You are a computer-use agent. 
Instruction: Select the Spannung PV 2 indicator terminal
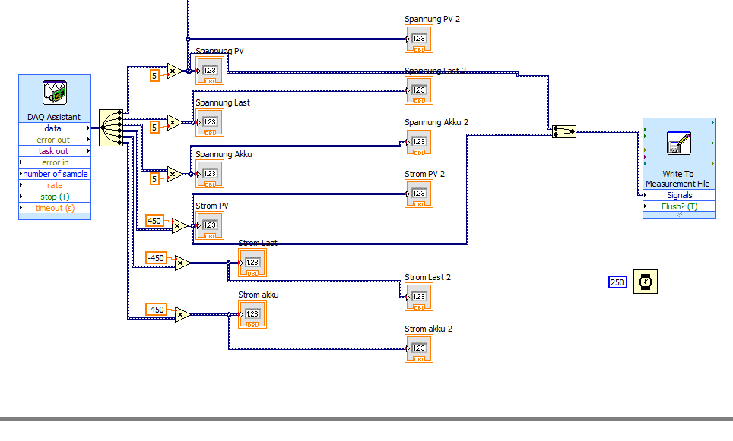(x=419, y=39)
